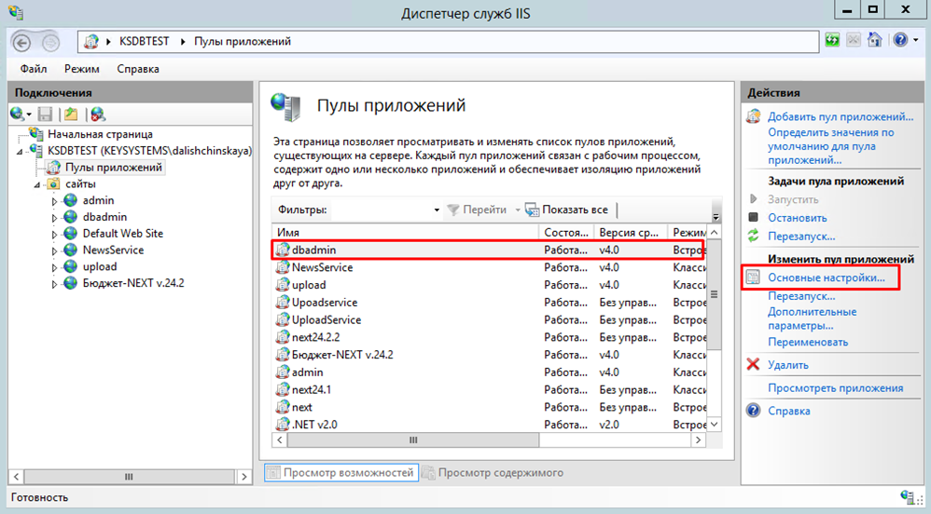Click the Начальная страница icon in tree
Screen dimensions: 931x514
36,134
